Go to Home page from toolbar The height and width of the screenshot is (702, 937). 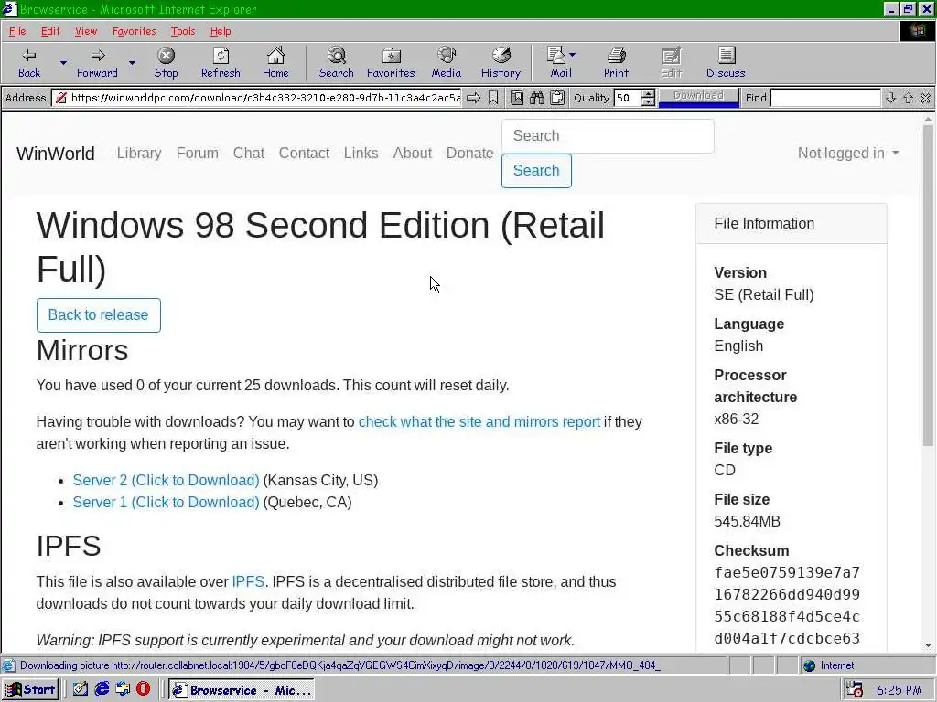(x=275, y=63)
